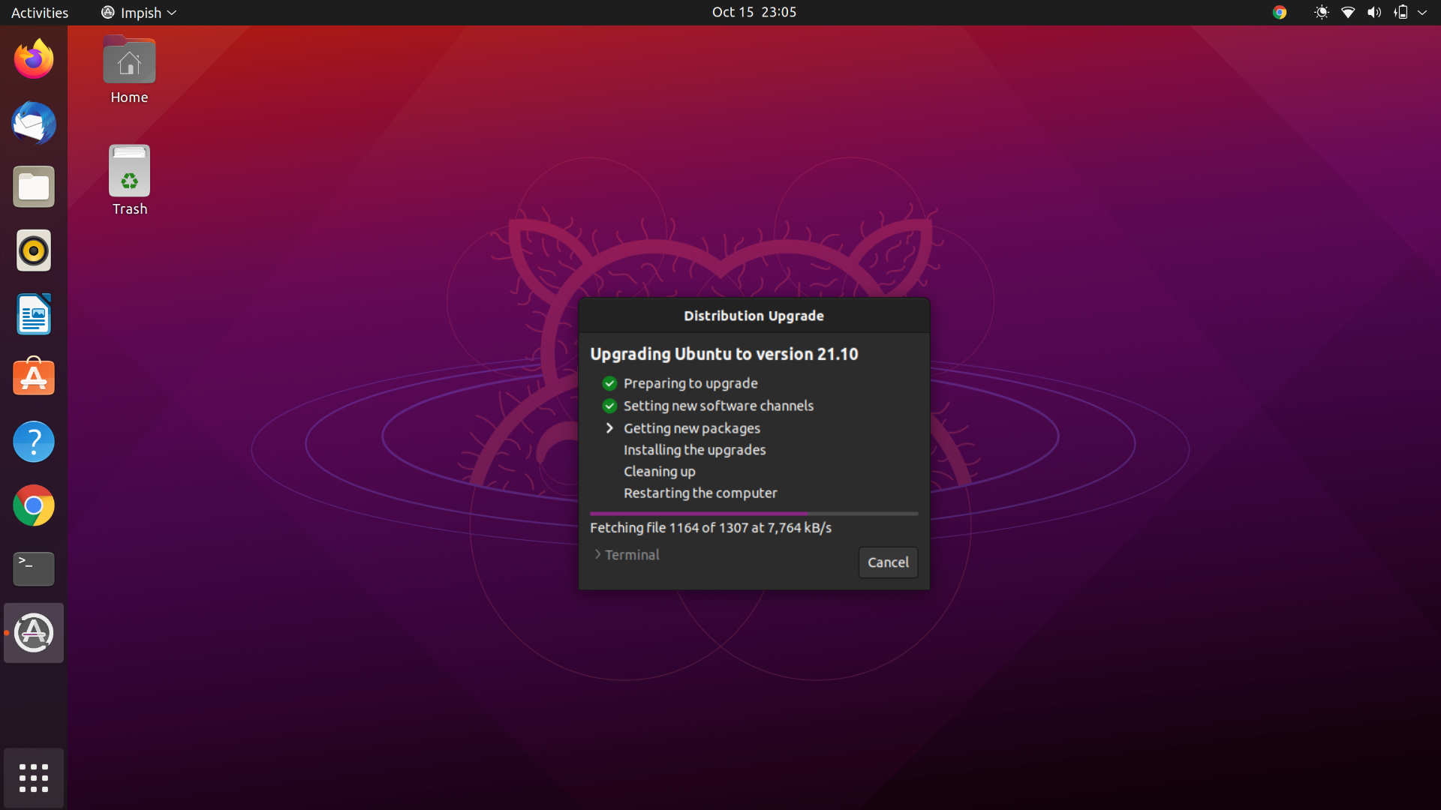Open Rhythmbox music player in the dock
Screen dimensions: 1441x810
pos(34,250)
